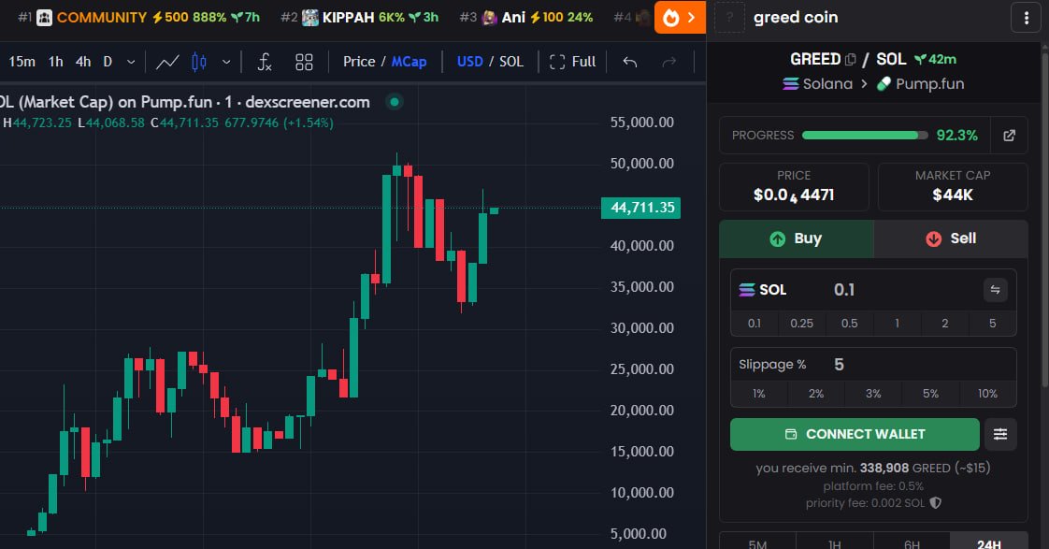Open the fx indicators icon

pos(265,63)
